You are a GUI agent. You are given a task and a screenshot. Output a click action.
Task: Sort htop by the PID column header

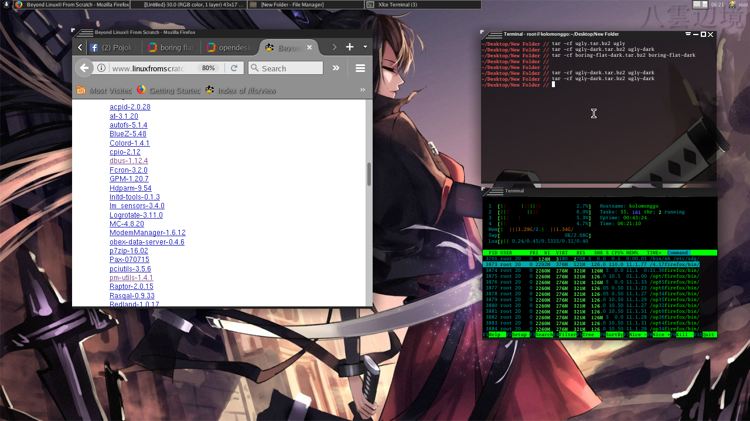pyautogui.click(x=493, y=253)
